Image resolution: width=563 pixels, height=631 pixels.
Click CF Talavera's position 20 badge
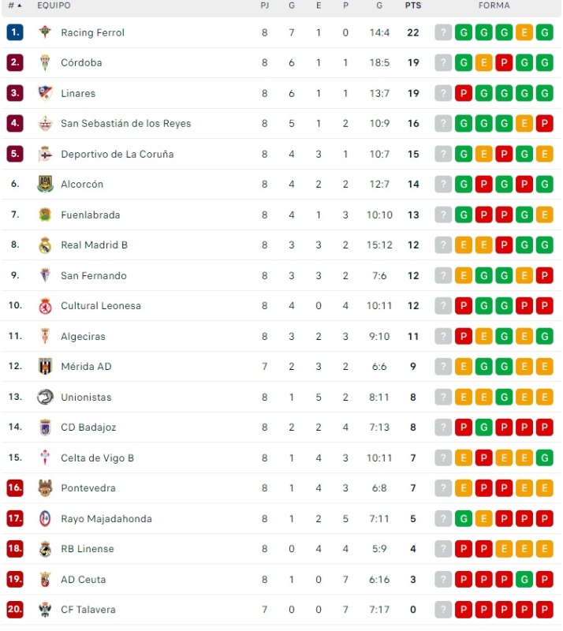click(15, 610)
